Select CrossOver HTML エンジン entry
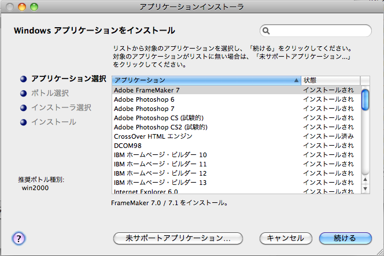 tap(236, 136)
